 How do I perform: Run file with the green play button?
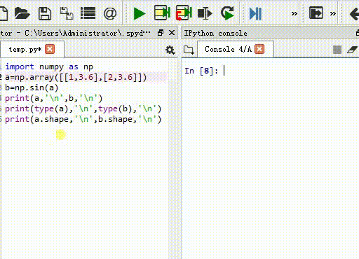[x=140, y=13]
